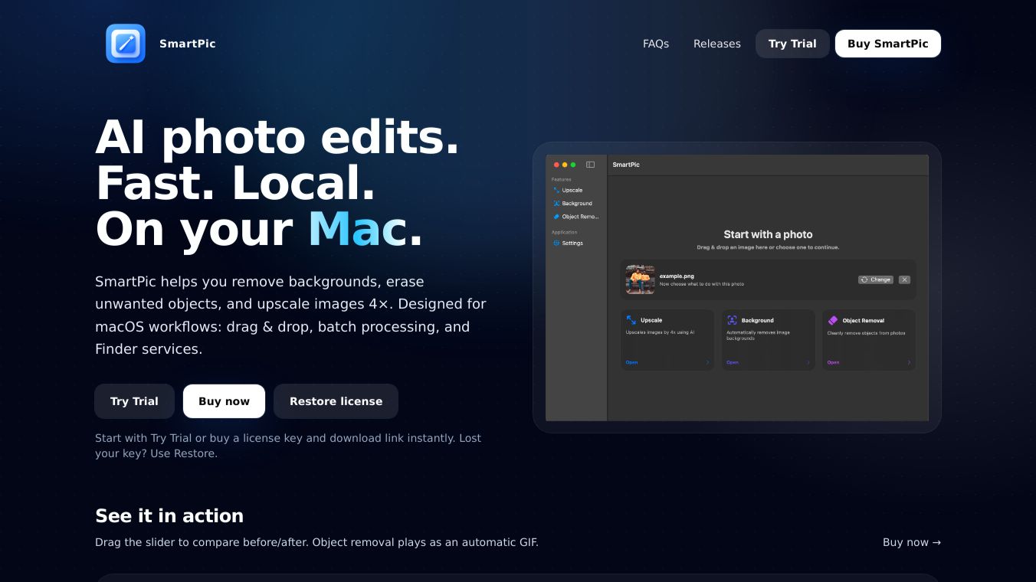Click the white Buy now button
1036x582 pixels.
(x=224, y=401)
